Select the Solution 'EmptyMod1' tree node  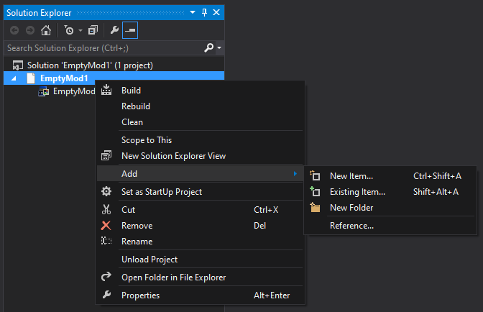90,65
